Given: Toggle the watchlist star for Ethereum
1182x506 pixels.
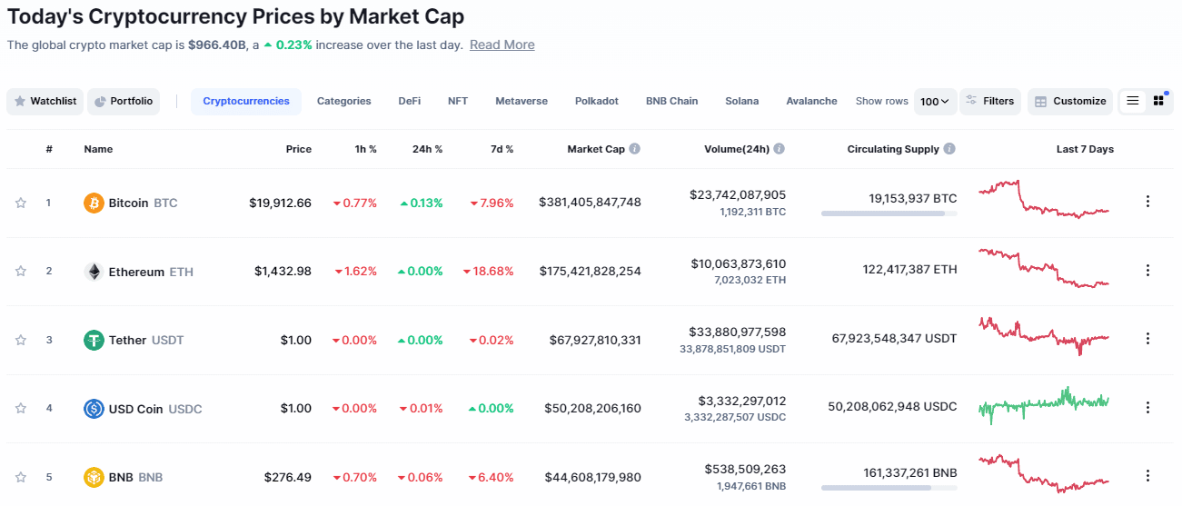Looking at the screenshot, I should click(21, 271).
